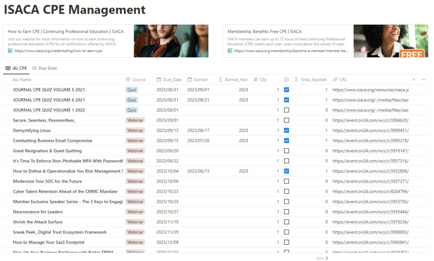Uncheck the box for JOURNAL CPE QUIZ VOLUME 5 2021
Viewport: 434px width, 261px height.
[x=286, y=90]
